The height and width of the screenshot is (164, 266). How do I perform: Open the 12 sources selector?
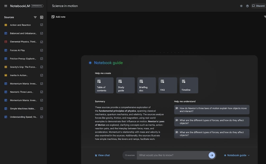130,155
